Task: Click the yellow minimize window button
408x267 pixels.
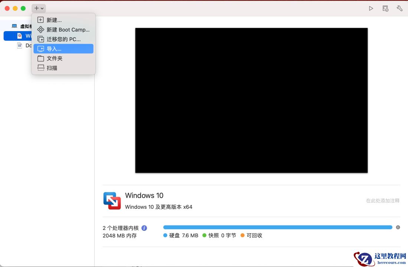Action: [x=15, y=8]
